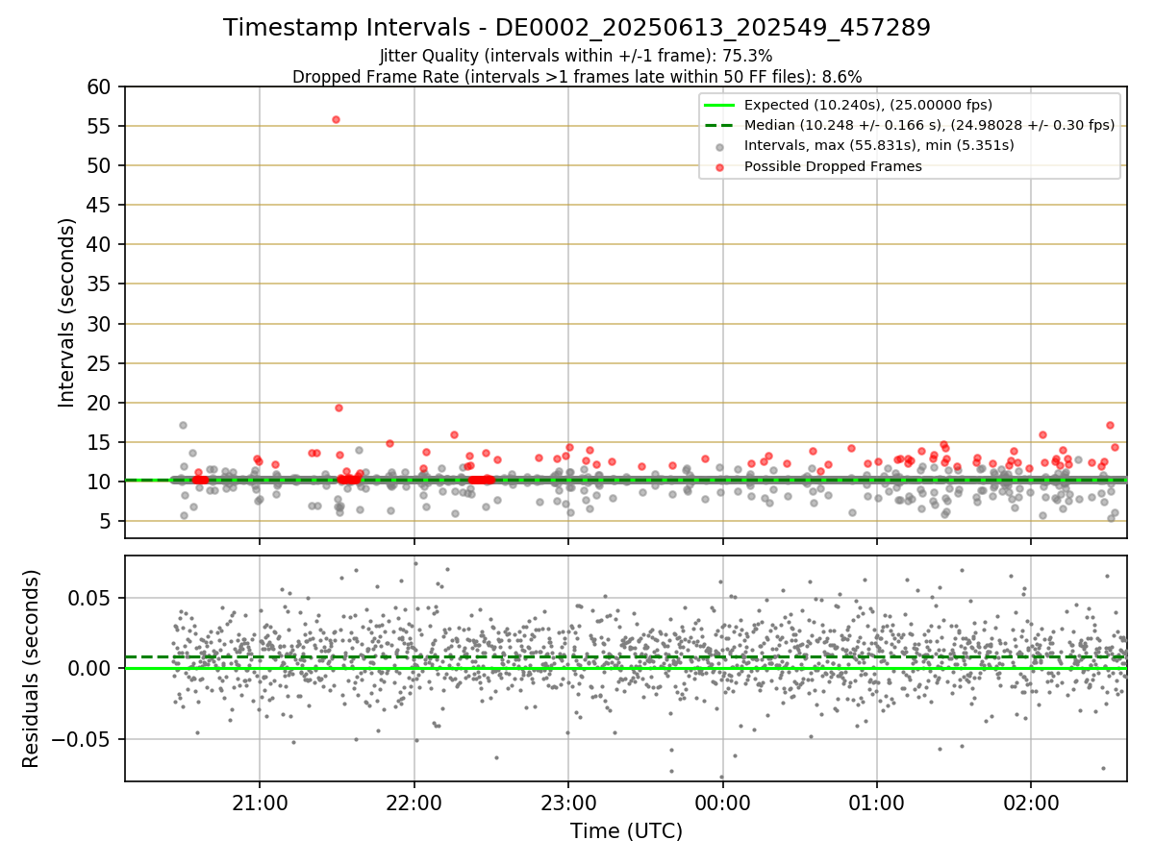This screenshot has height=865, width=1154.
Task: Click the legend entry 'Possible Dropped Frames'
Action: (x=833, y=166)
